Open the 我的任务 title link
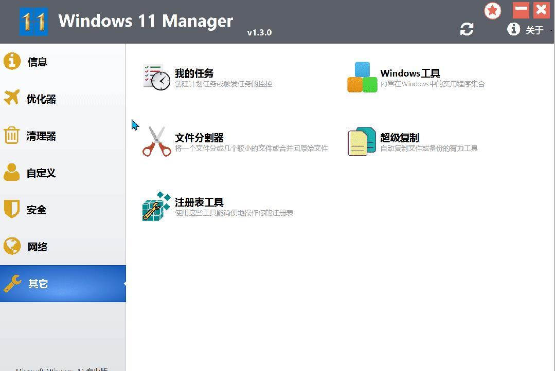Image resolution: width=555 pixels, height=371 pixels. click(194, 73)
